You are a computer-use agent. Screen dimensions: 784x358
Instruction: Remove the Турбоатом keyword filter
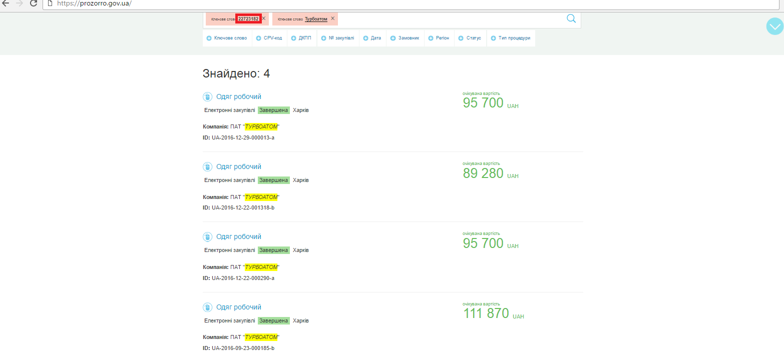(x=332, y=18)
